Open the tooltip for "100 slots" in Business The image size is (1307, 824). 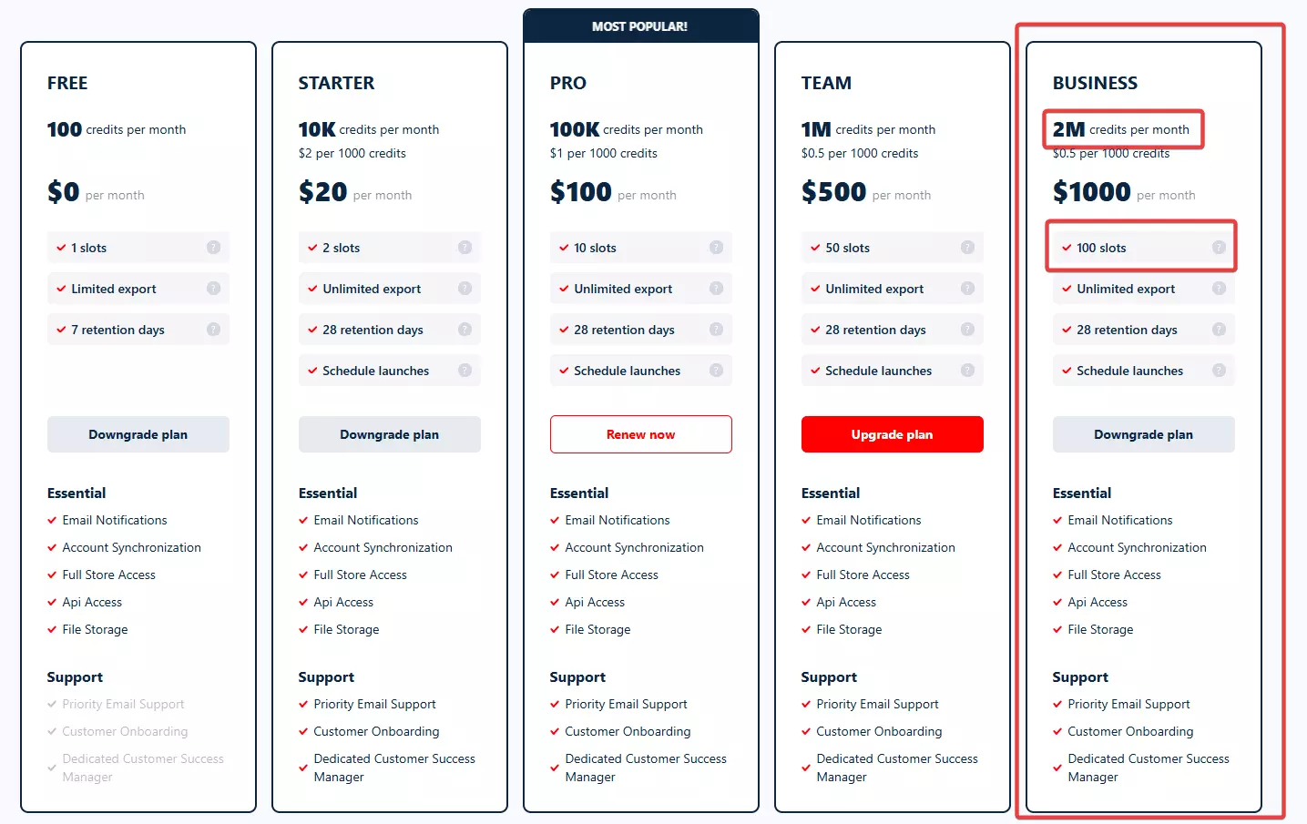(x=1219, y=247)
